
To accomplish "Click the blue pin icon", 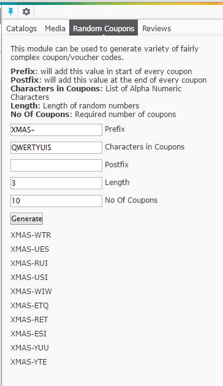I will tap(10, 12).
